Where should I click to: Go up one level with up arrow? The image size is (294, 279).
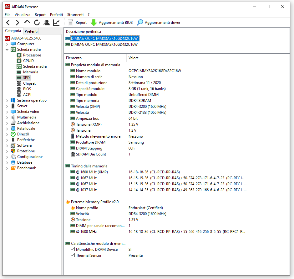[x=27, y=22]
